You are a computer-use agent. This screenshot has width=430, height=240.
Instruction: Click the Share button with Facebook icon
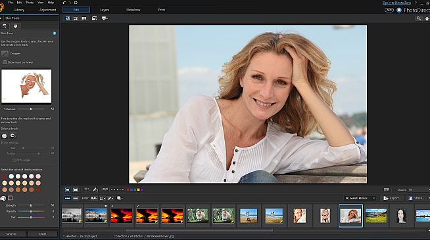(417, 198)
